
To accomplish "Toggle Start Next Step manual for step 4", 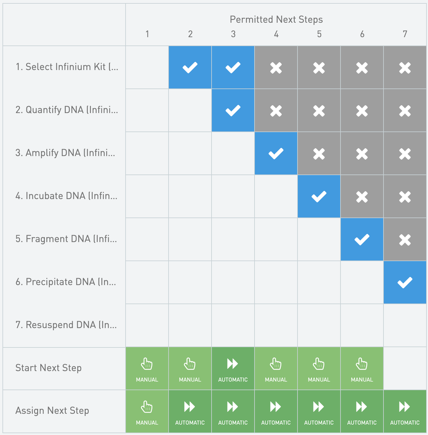I will [276, 368].
